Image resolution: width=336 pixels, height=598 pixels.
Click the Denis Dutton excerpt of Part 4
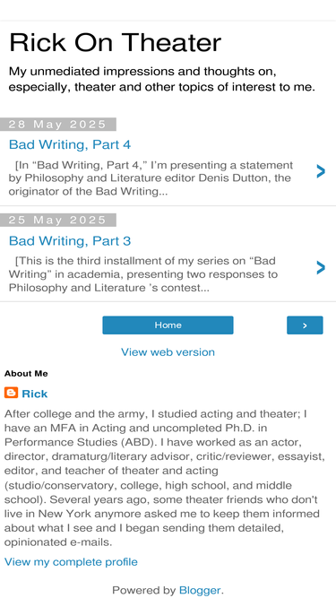point(151,178)
